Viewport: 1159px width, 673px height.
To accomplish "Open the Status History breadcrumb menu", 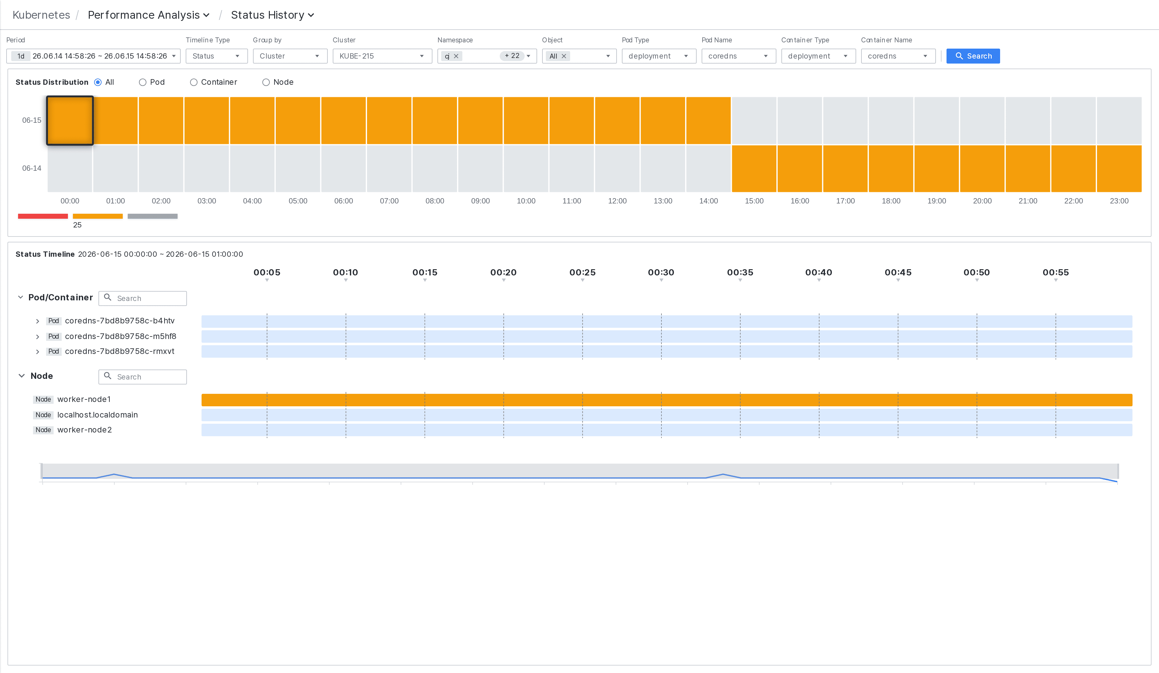I will point(273,15).
